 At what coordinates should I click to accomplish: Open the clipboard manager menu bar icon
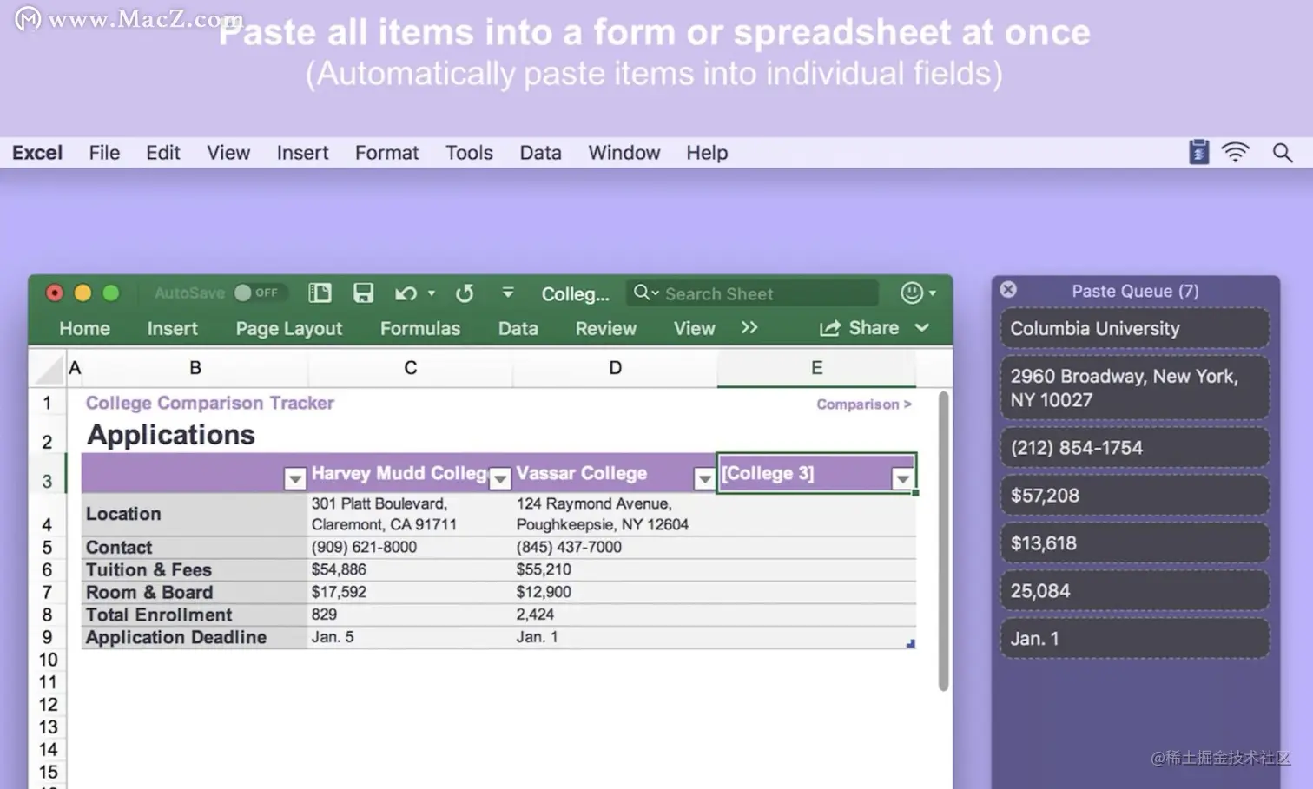click(x=1198, y=153)
